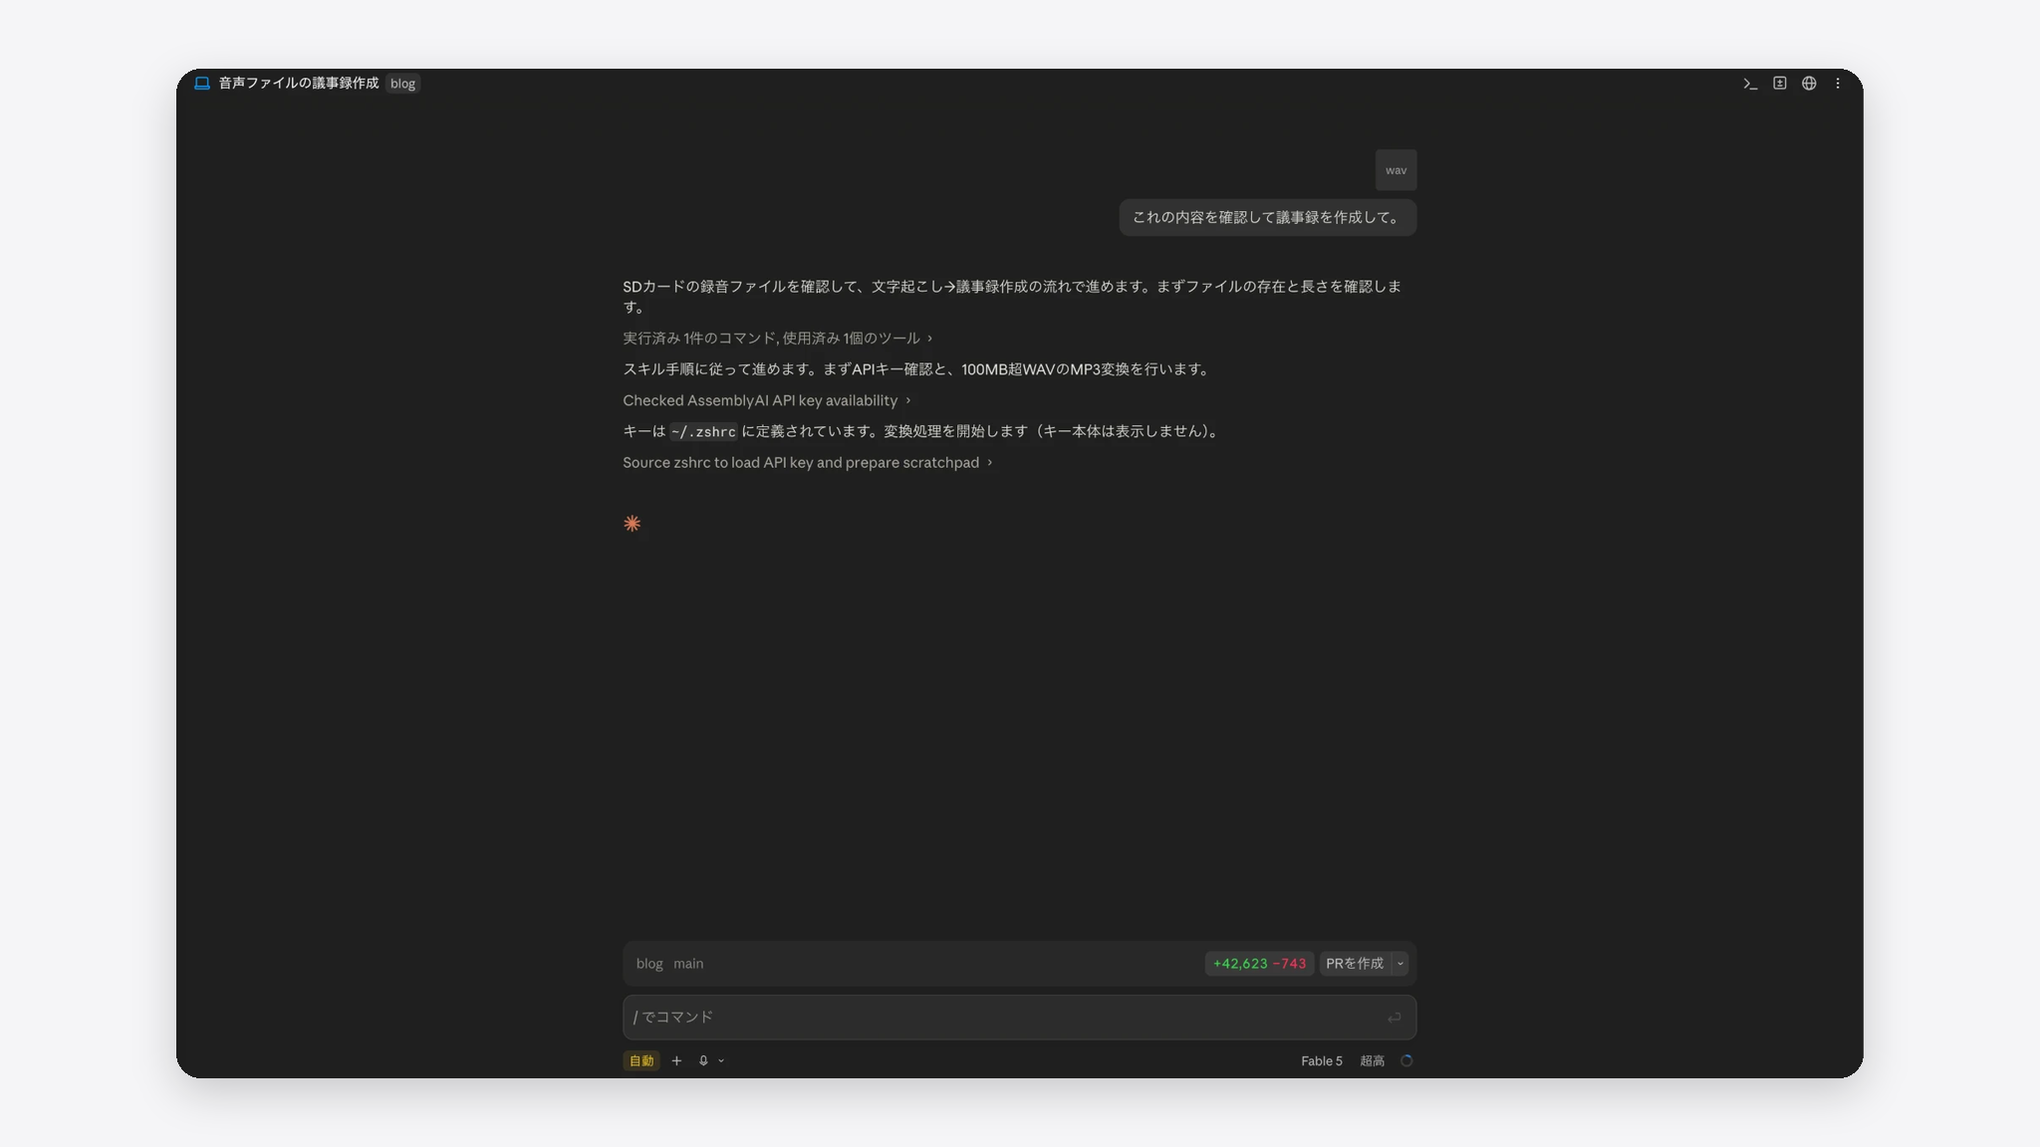This screenshot has height=1147, width=2040.
Task: Click the blog tag beside the title
Action: [x=402, y=84]
